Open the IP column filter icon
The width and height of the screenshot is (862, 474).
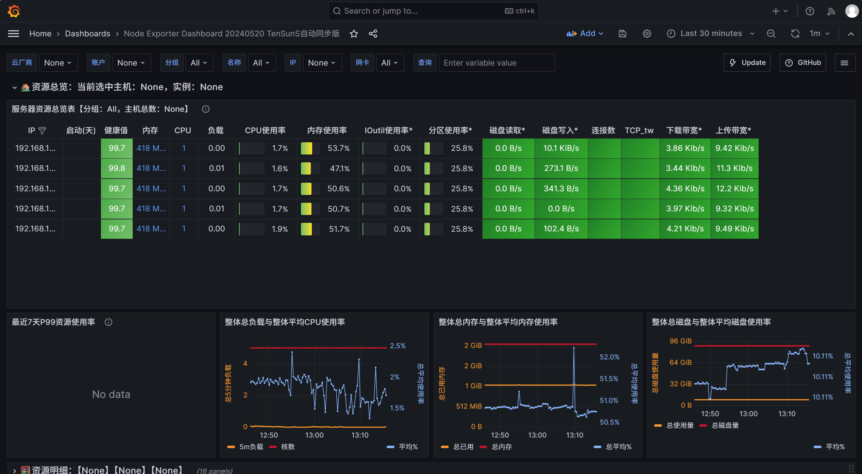(x=42, y=130)
